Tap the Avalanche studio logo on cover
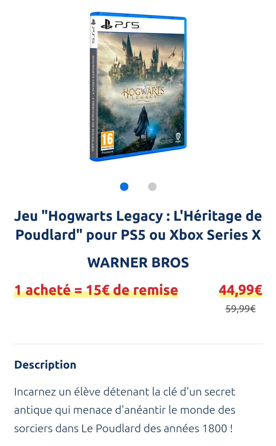 pyautogui.click(x=165, y=142)
